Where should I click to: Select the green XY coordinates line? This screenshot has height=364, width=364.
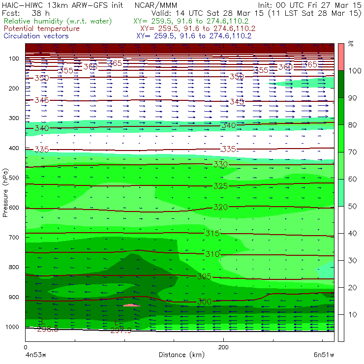191,21
